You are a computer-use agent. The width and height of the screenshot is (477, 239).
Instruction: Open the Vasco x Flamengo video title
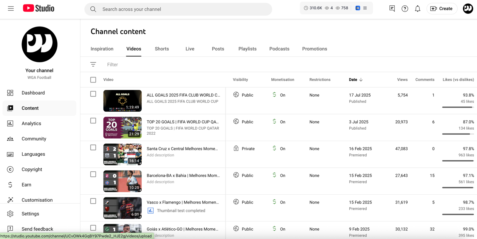(182, 202)
